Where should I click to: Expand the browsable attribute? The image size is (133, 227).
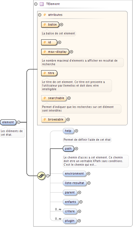(68, 119)
